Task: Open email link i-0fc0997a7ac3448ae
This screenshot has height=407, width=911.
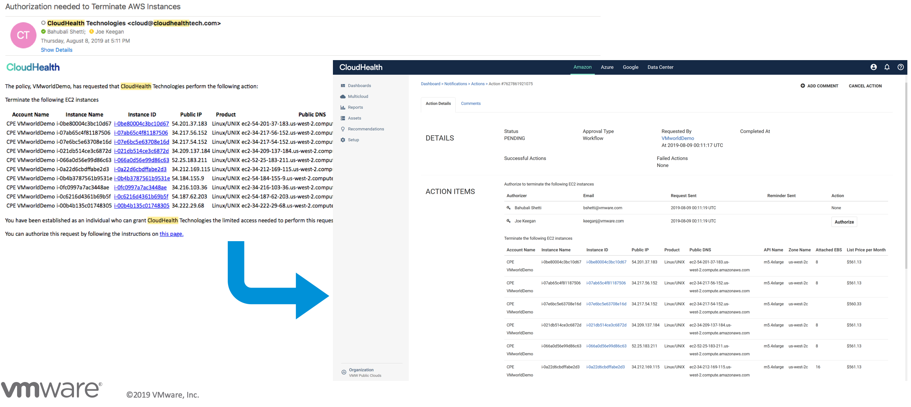Action: pyautogui.click(x=140, y=187)
